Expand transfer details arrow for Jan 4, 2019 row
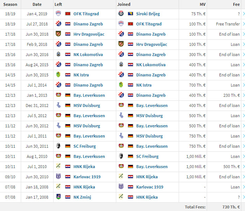This screenshot has height=211, width=245. click(x=244, y=14)
